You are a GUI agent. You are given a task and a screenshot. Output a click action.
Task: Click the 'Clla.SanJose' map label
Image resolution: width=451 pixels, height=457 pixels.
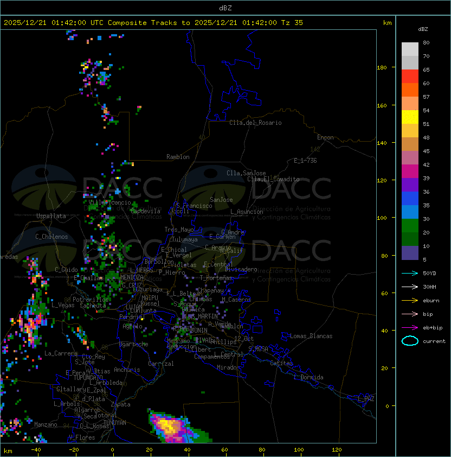(x=246, y=173)
